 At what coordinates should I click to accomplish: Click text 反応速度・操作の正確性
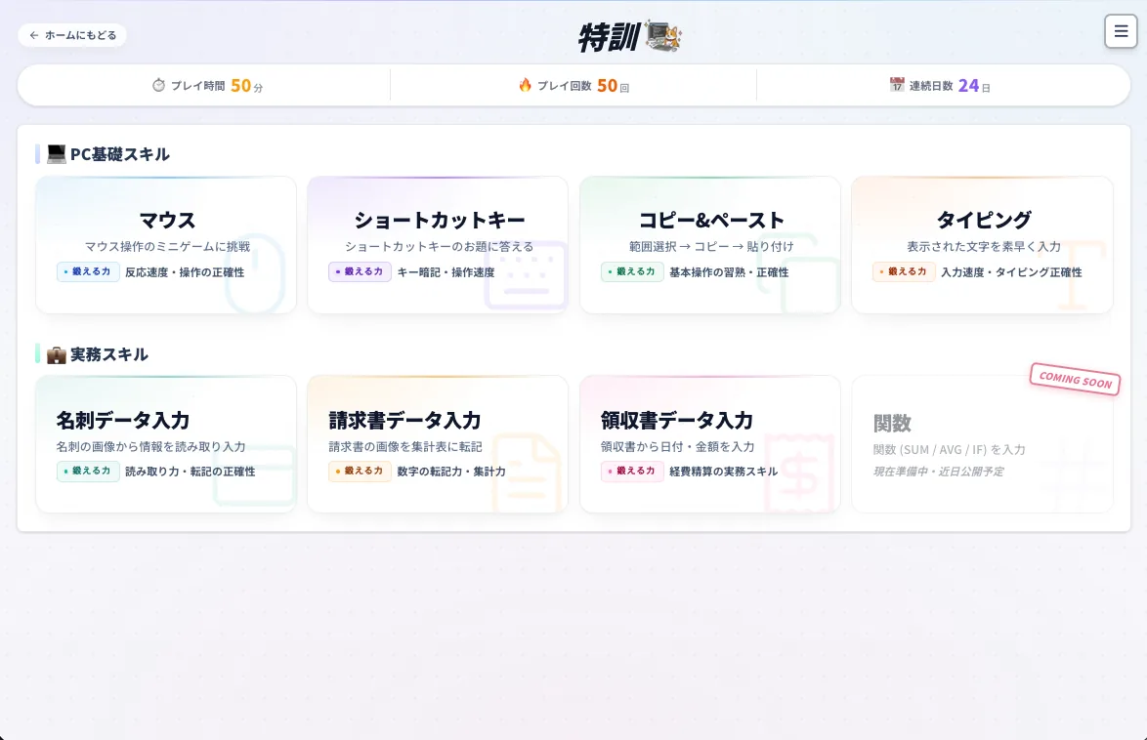tap(185, 272)
